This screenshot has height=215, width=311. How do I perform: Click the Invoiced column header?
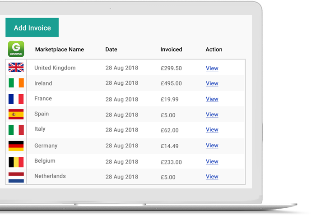click(171, 50)
